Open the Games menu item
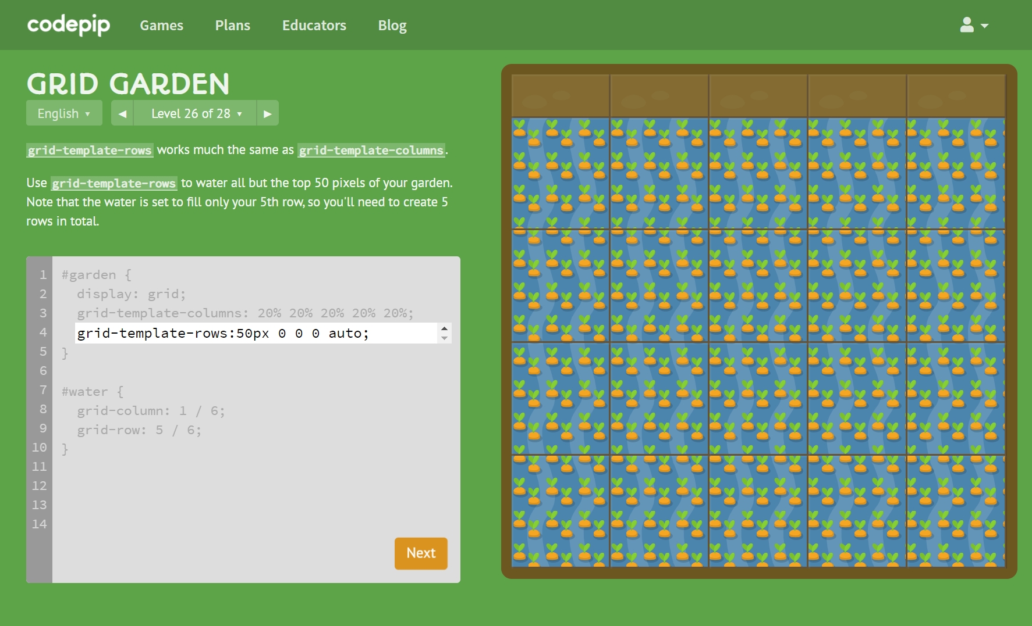This screenshot has width=1032, height=626. 161,26
